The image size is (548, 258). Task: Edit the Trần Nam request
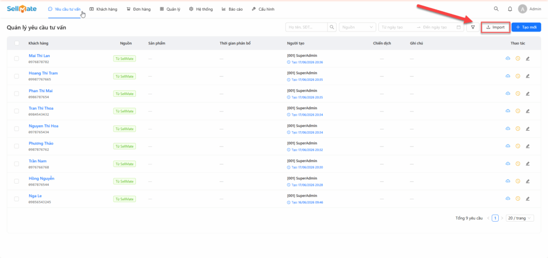pyautogui.click(x=528, y=164)
